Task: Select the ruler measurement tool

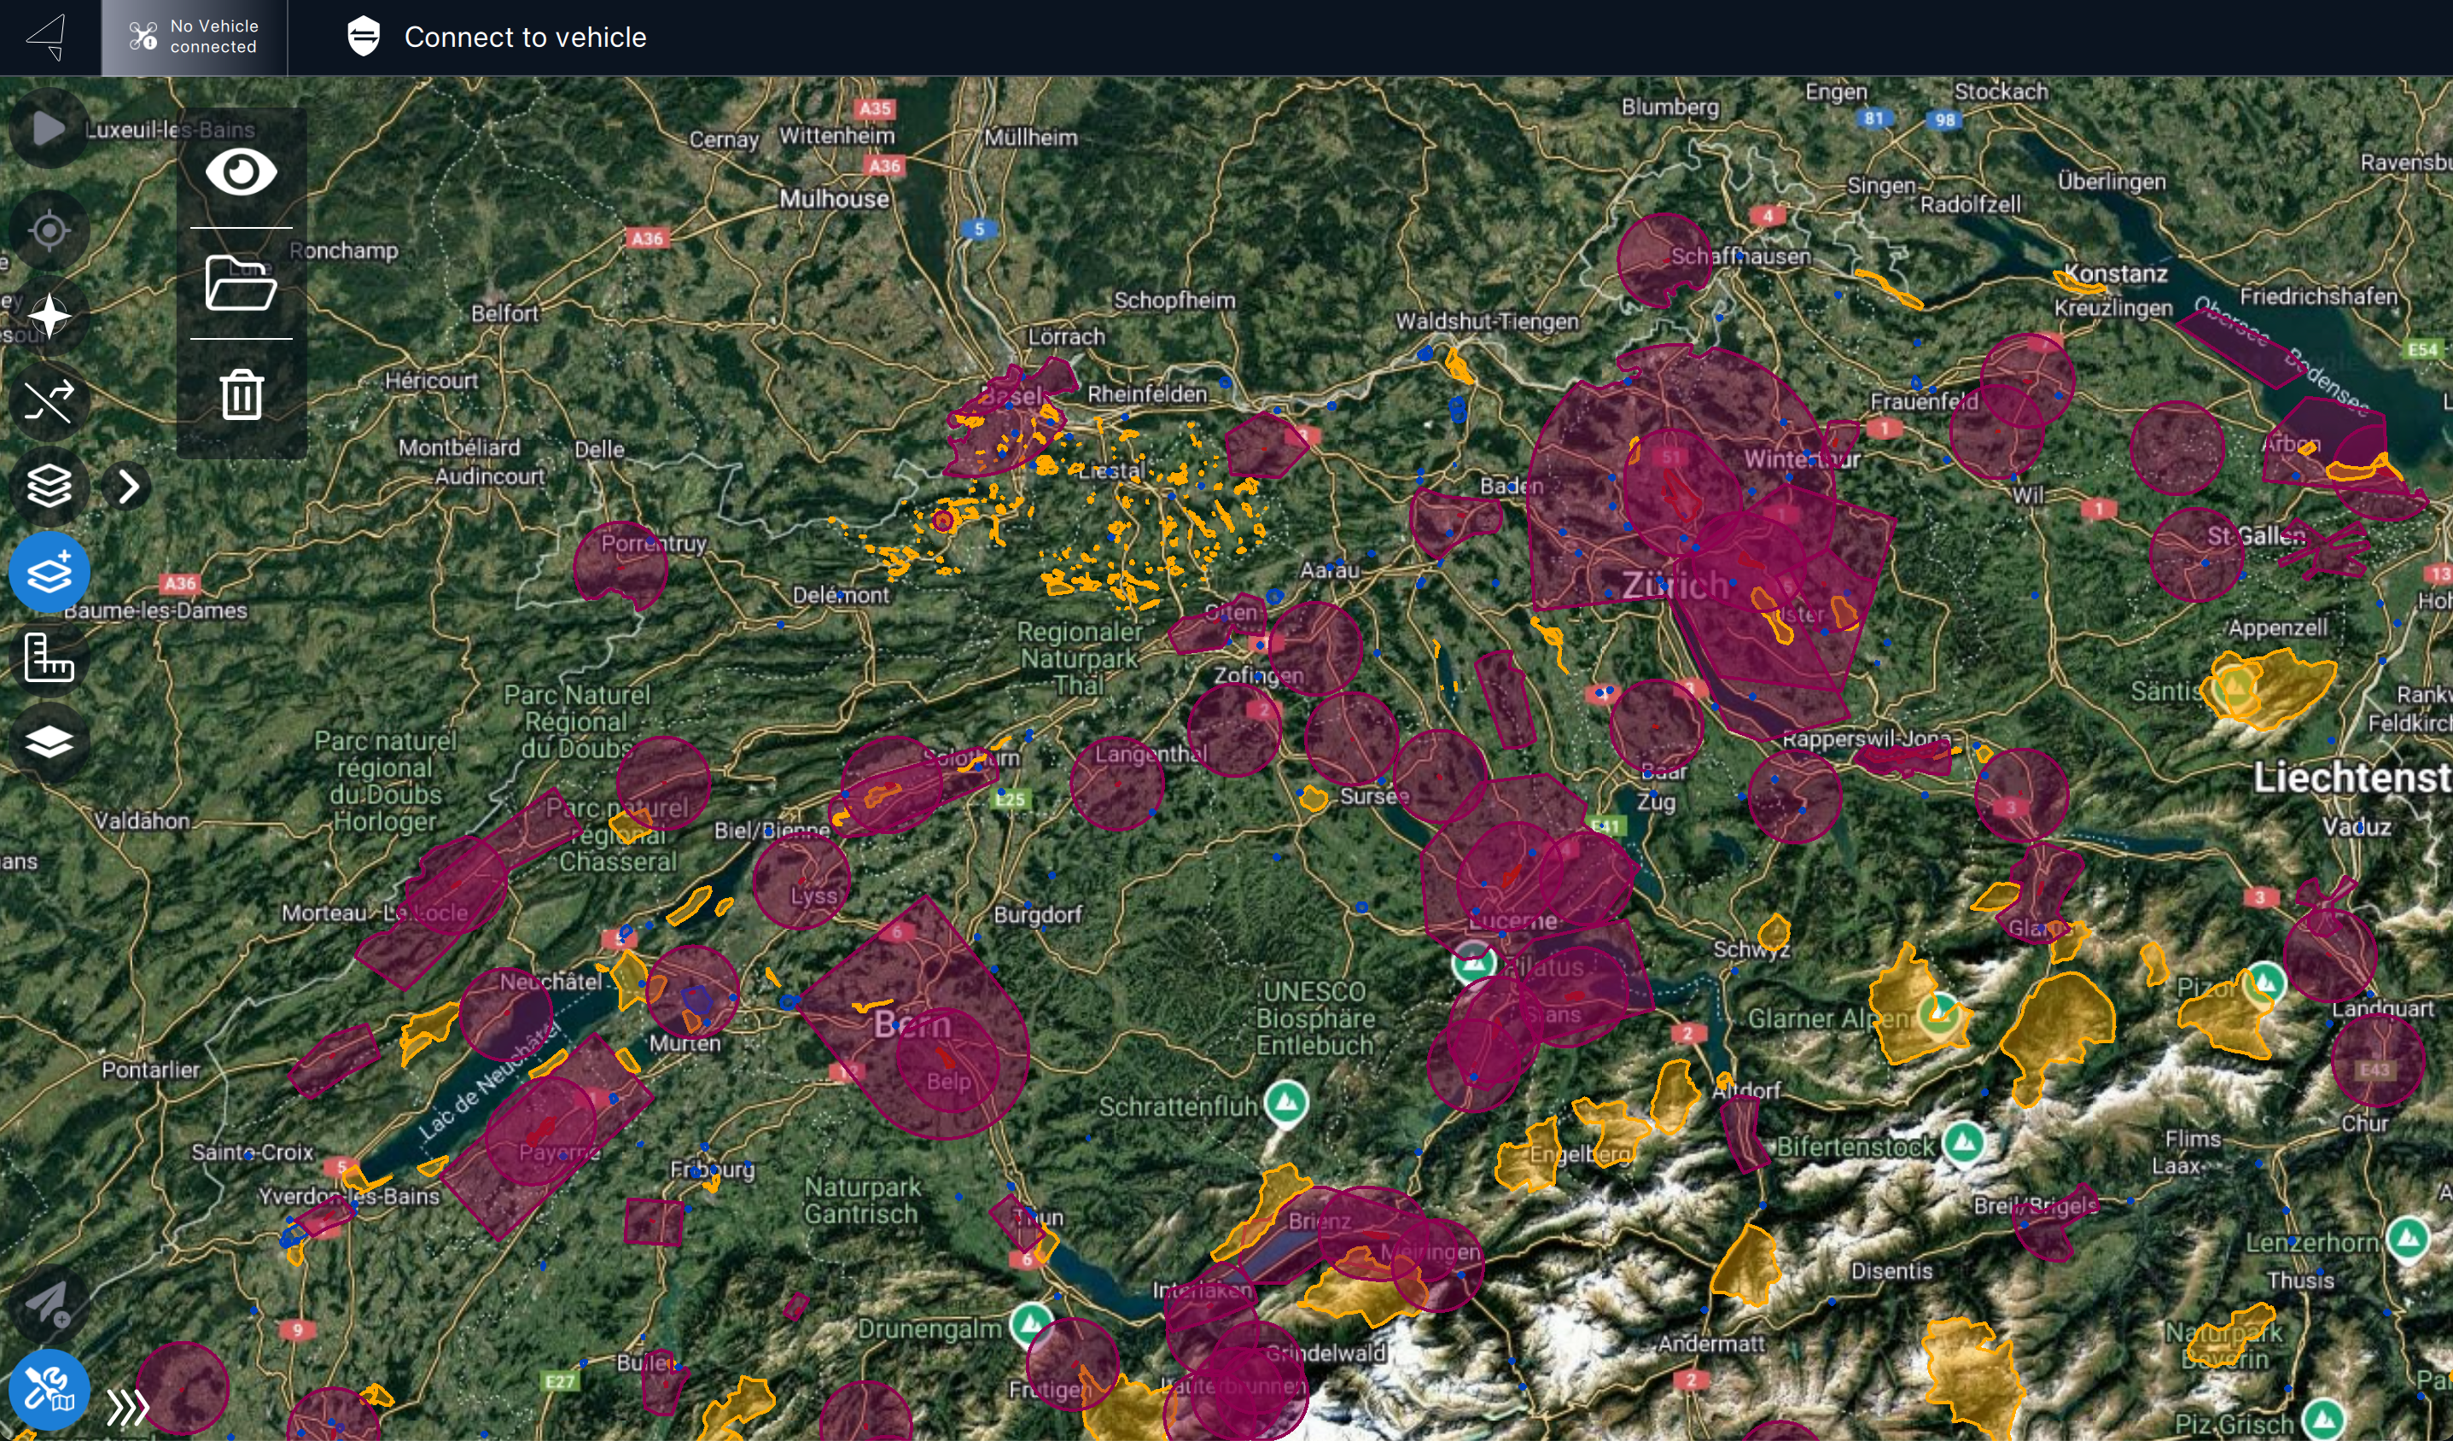Action: point(49,657)
